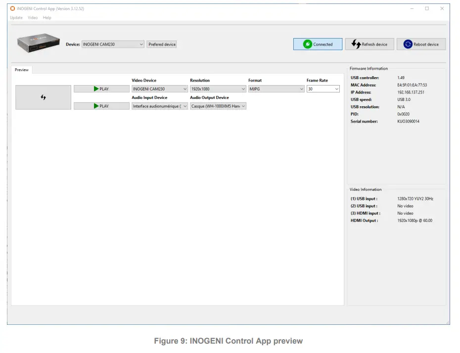Click the USB resolution value N/A

pos(401,107)
